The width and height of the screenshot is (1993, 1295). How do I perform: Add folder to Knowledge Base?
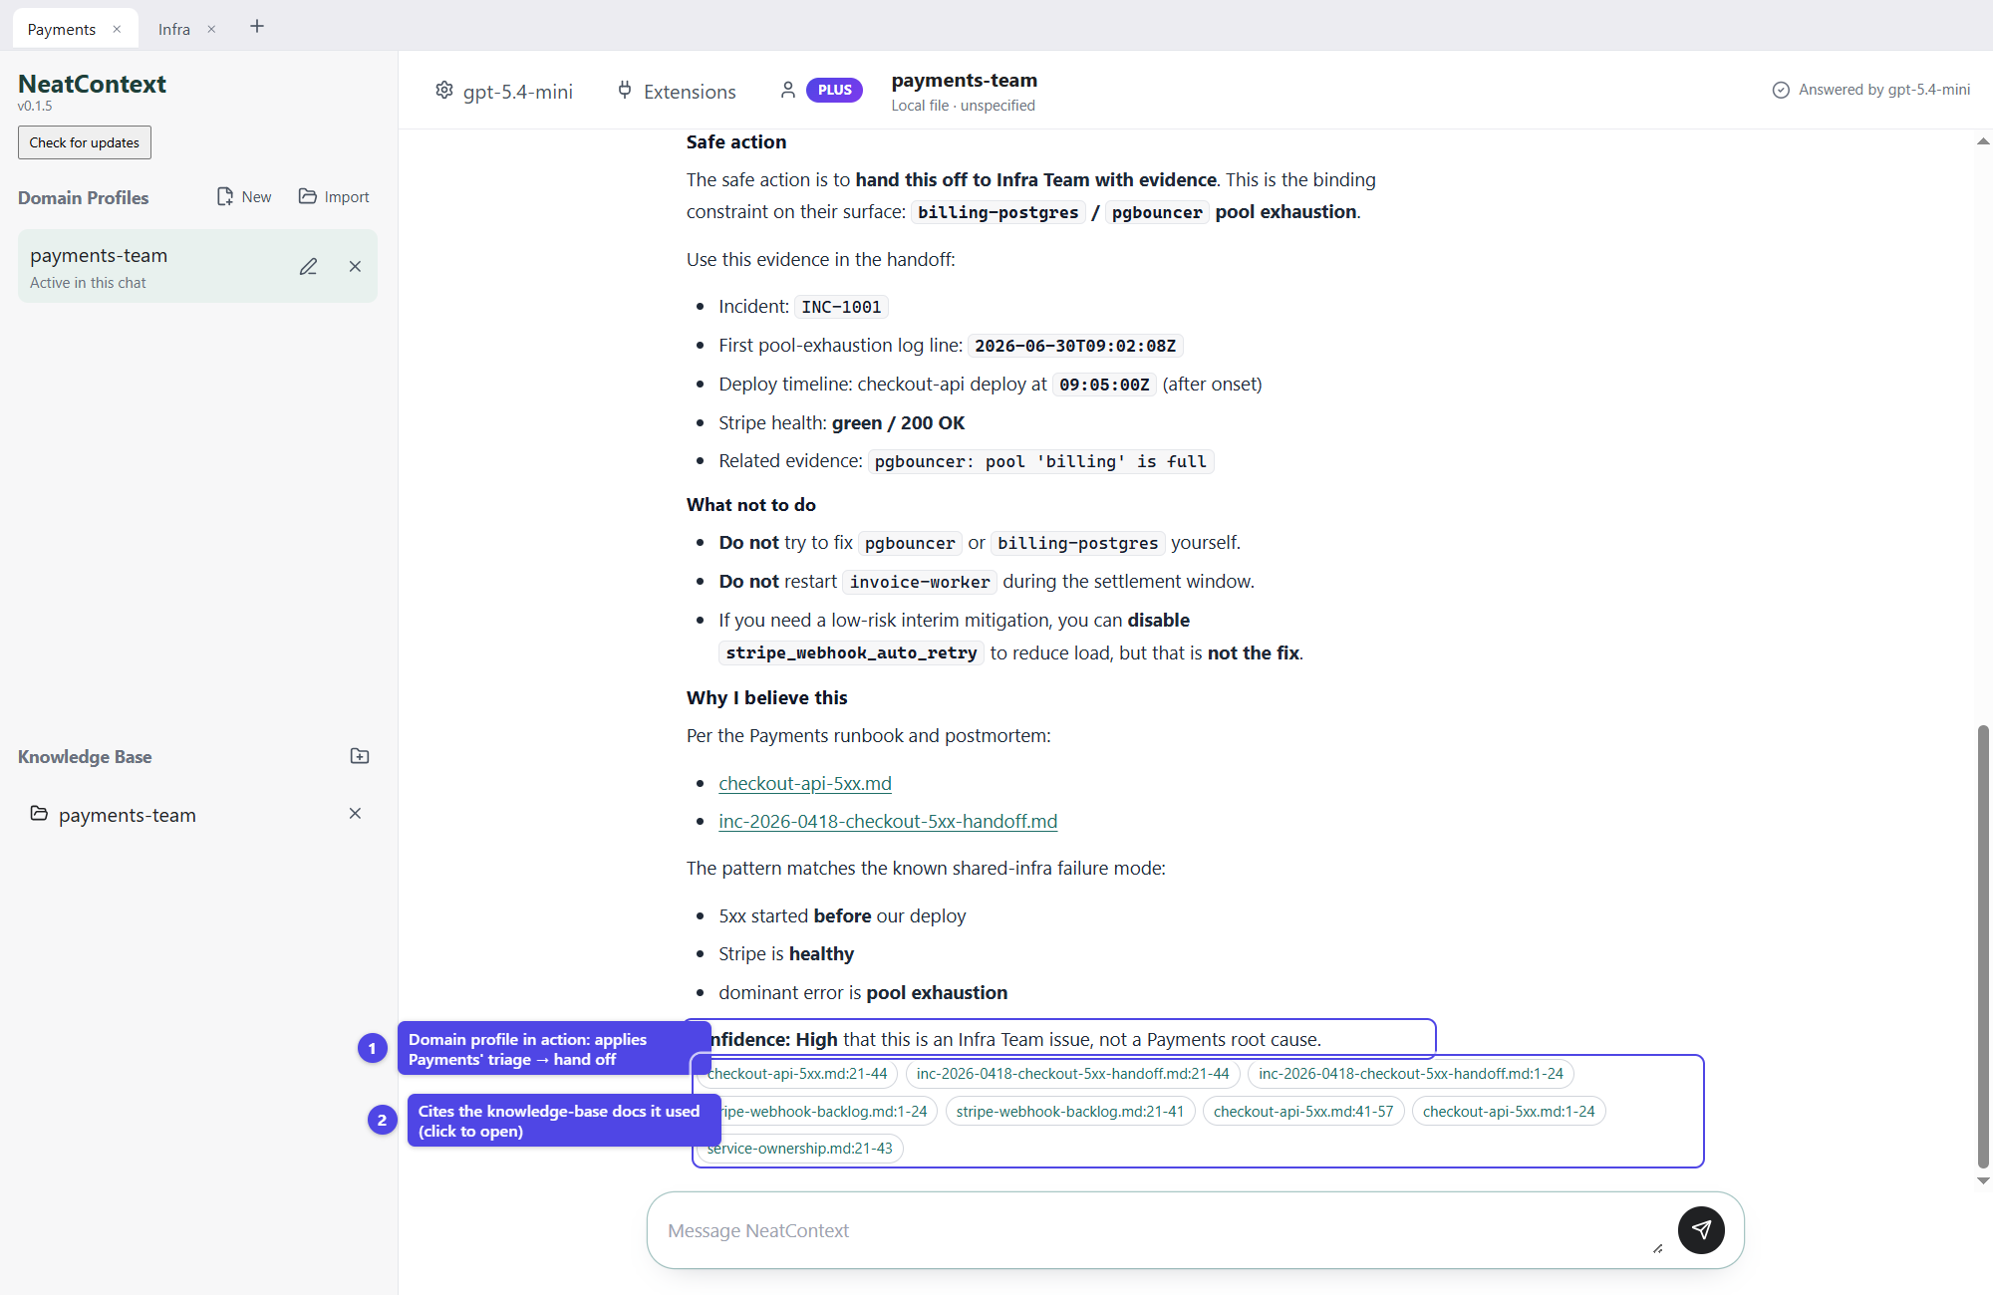[x=360, y=756]
